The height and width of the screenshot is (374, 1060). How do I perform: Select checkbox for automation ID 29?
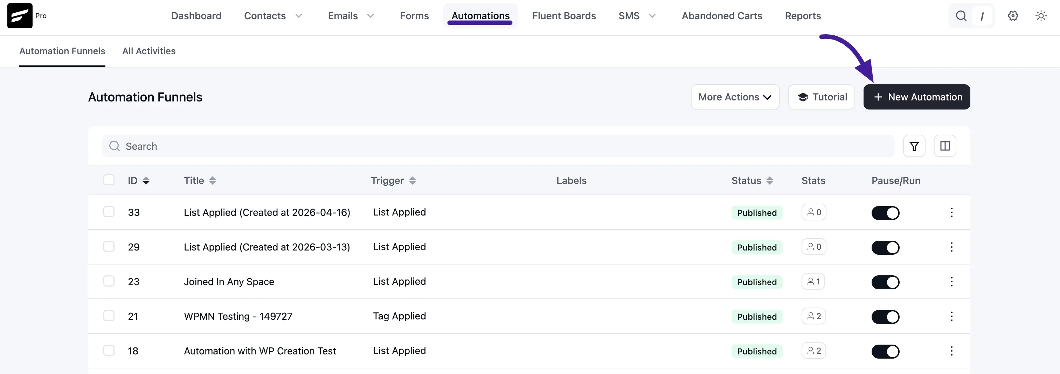(x=109, y=246)
